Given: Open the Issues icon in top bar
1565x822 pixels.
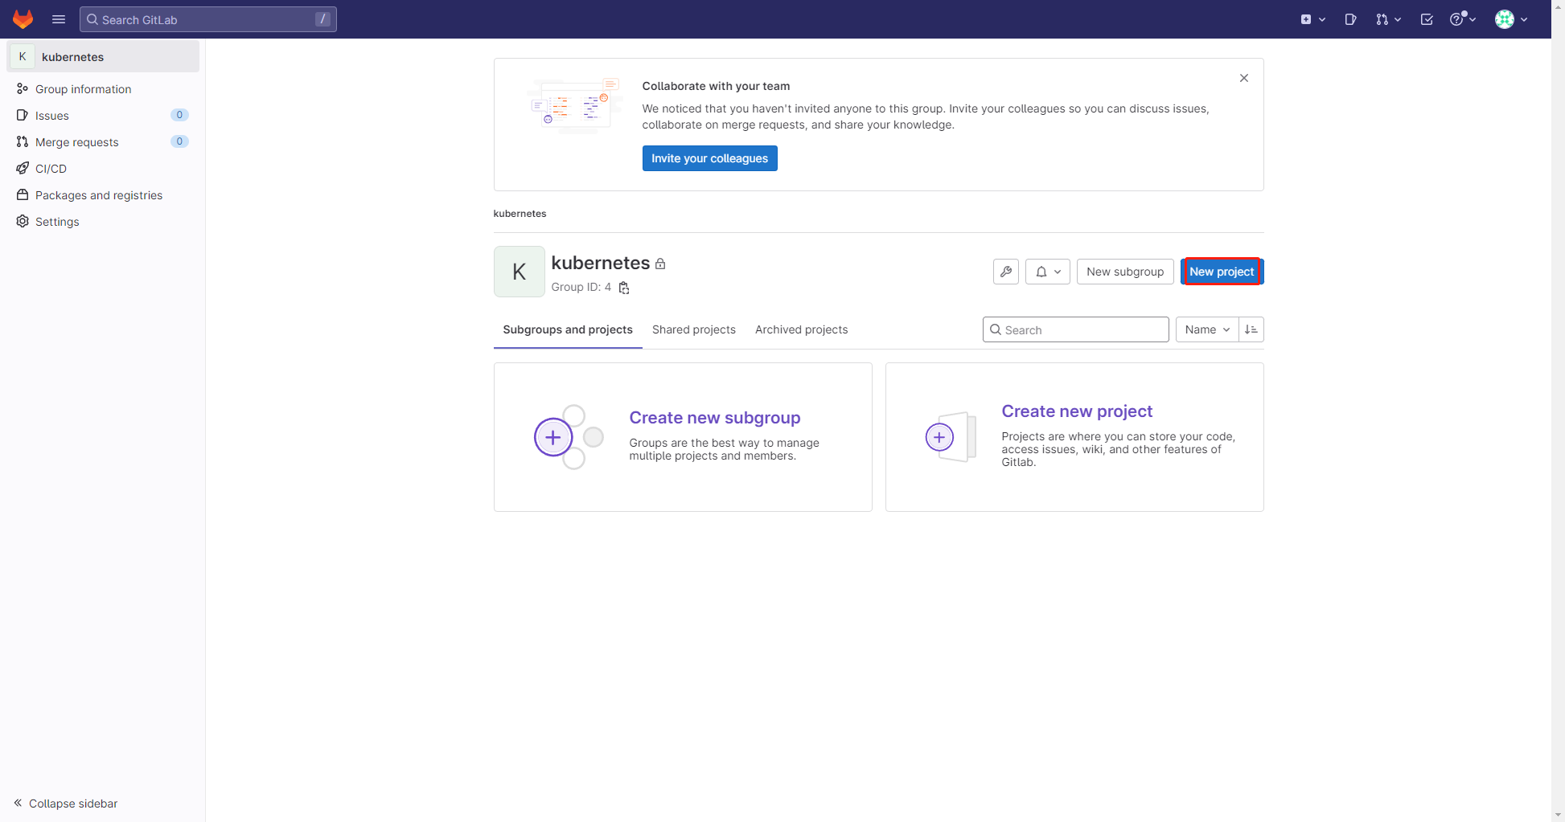Looking at the screenshot, I should 1350,19.
